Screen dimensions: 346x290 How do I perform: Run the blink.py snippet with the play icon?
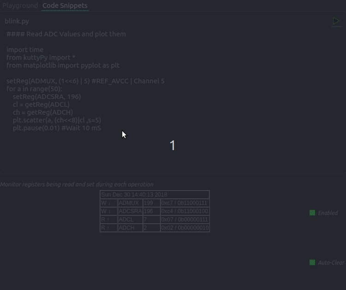336,21
